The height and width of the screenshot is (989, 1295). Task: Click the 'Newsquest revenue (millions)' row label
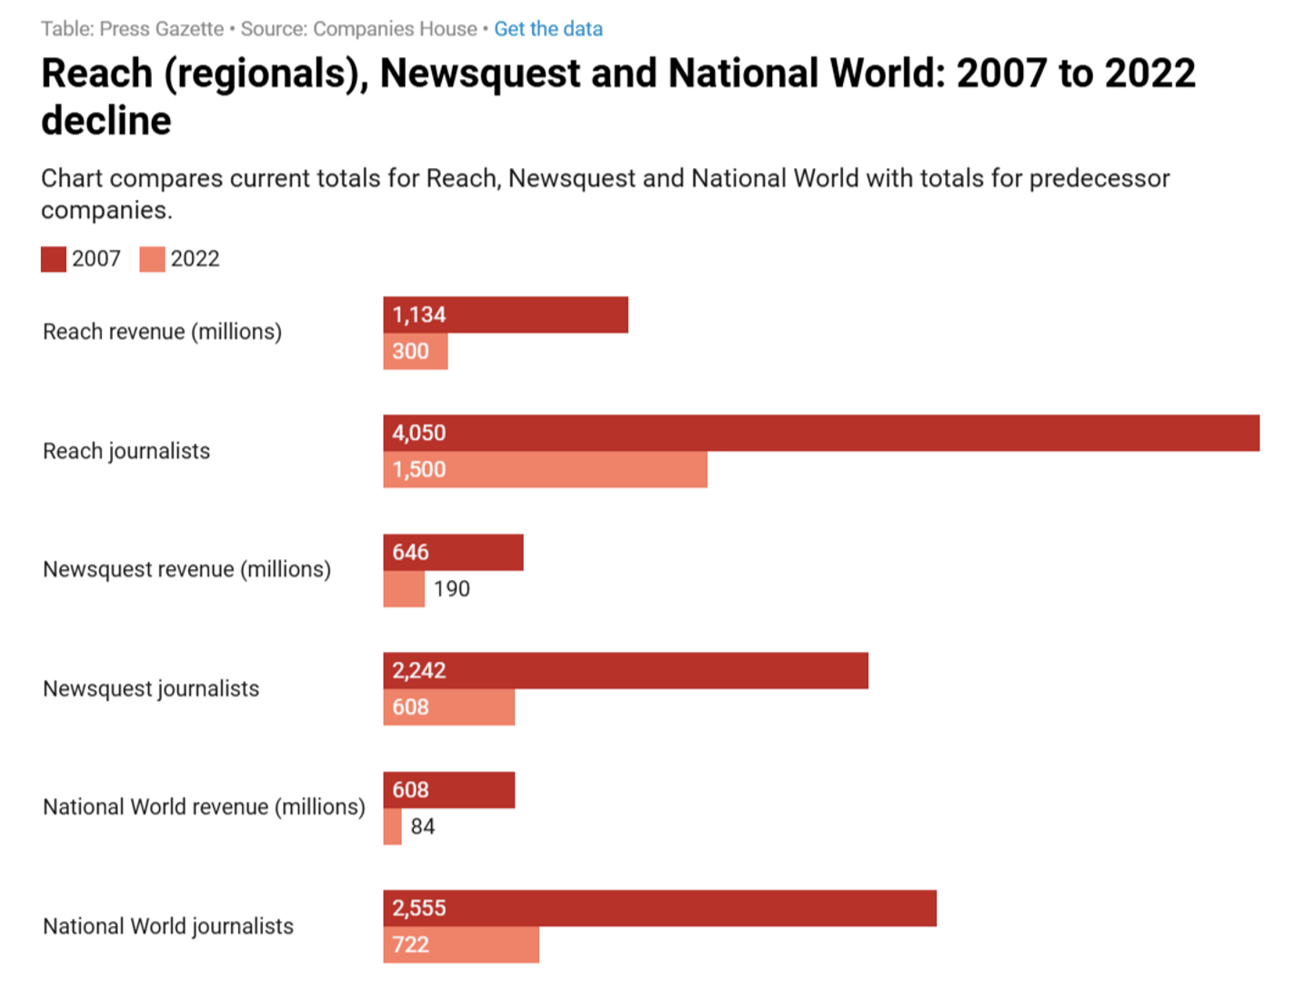(x=187, y=570)
